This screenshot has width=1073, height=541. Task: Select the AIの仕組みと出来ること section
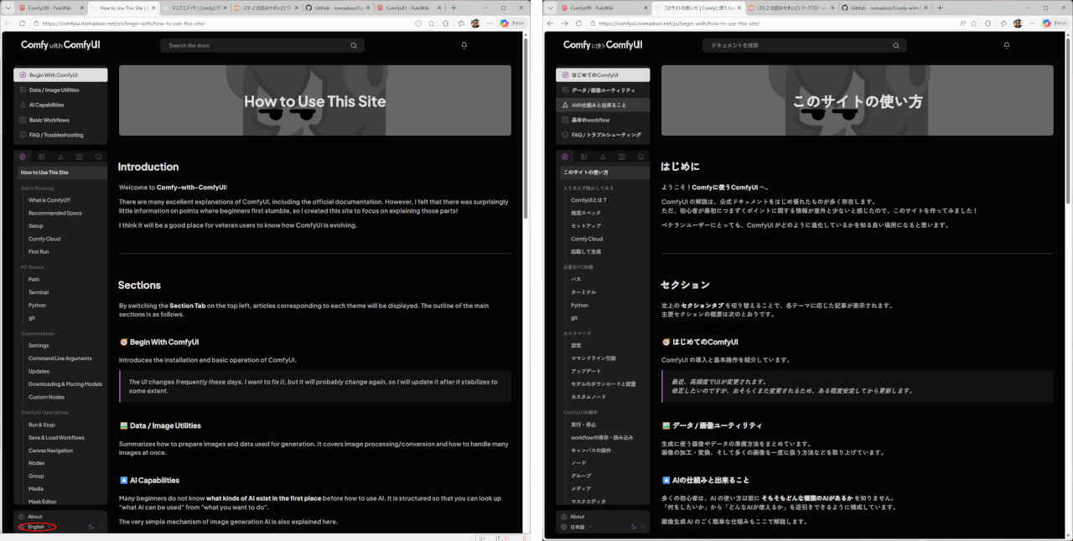coord(599,105)
